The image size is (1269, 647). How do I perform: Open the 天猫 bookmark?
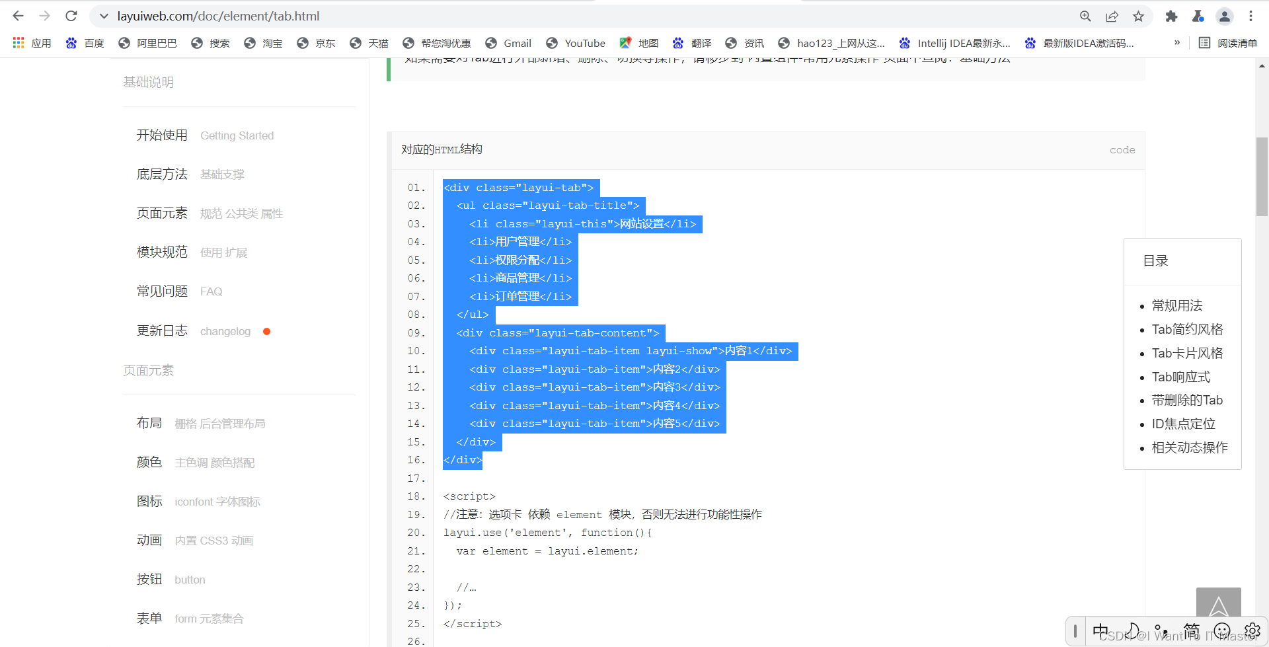click(x=369, y=43)
